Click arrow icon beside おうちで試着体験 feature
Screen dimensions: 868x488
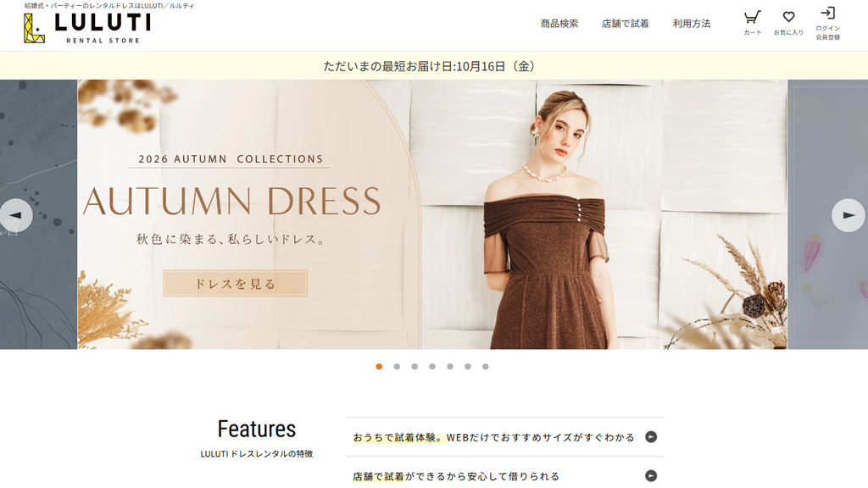pos(651,437)
